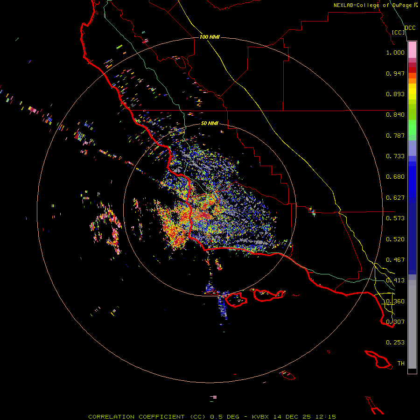420x420 pixels.
Task: Click the 0.893 color scale value
Action: [x=395, y=94]
